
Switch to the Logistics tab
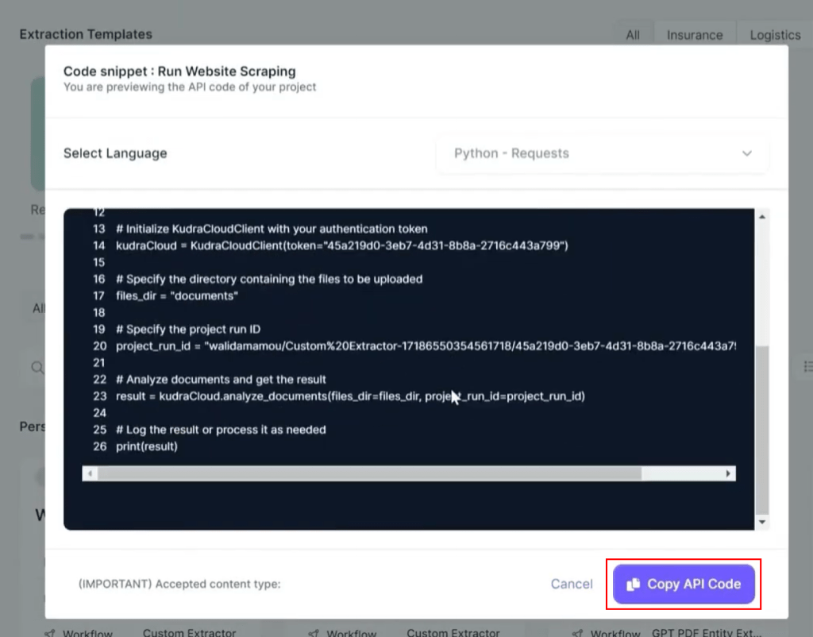776,35
